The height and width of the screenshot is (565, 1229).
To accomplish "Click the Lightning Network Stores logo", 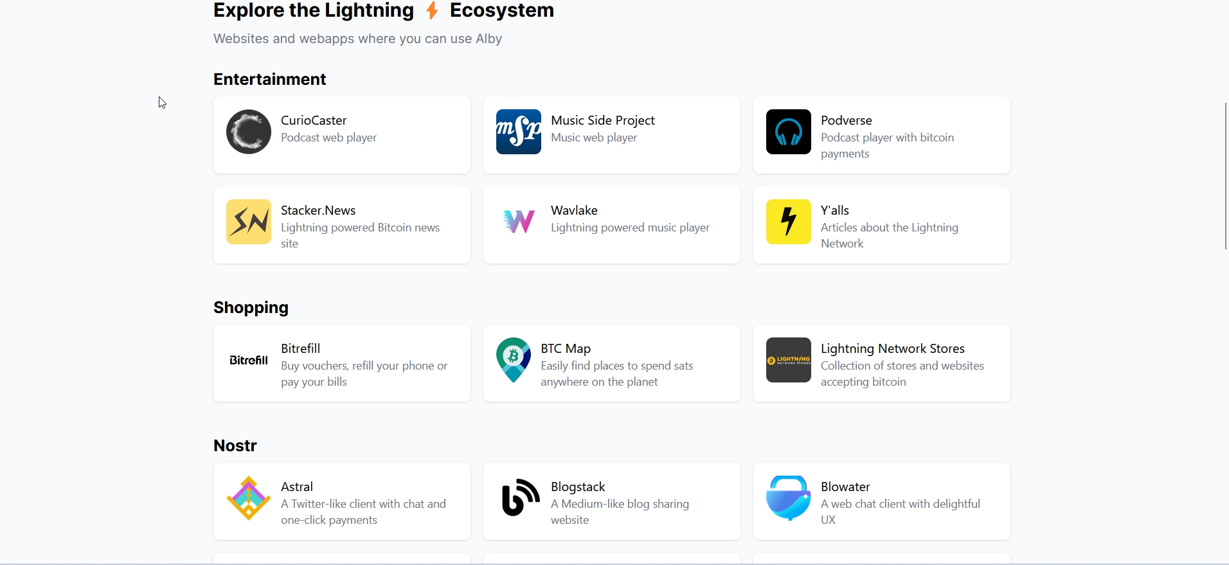I will click(789, 360).
